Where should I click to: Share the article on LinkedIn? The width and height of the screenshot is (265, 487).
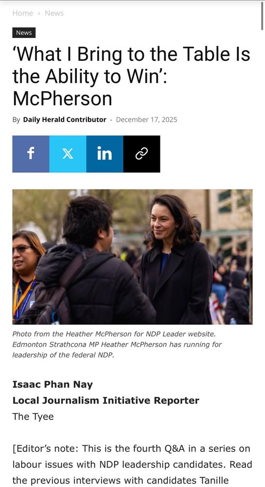105,154
